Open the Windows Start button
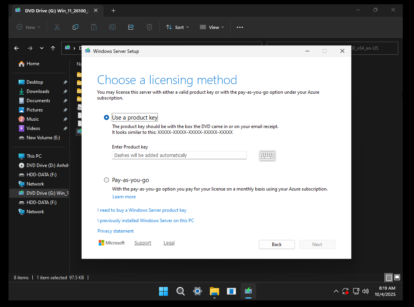This screenshot has width=414, height=307. pyautogui.click(x=163, y=292)
